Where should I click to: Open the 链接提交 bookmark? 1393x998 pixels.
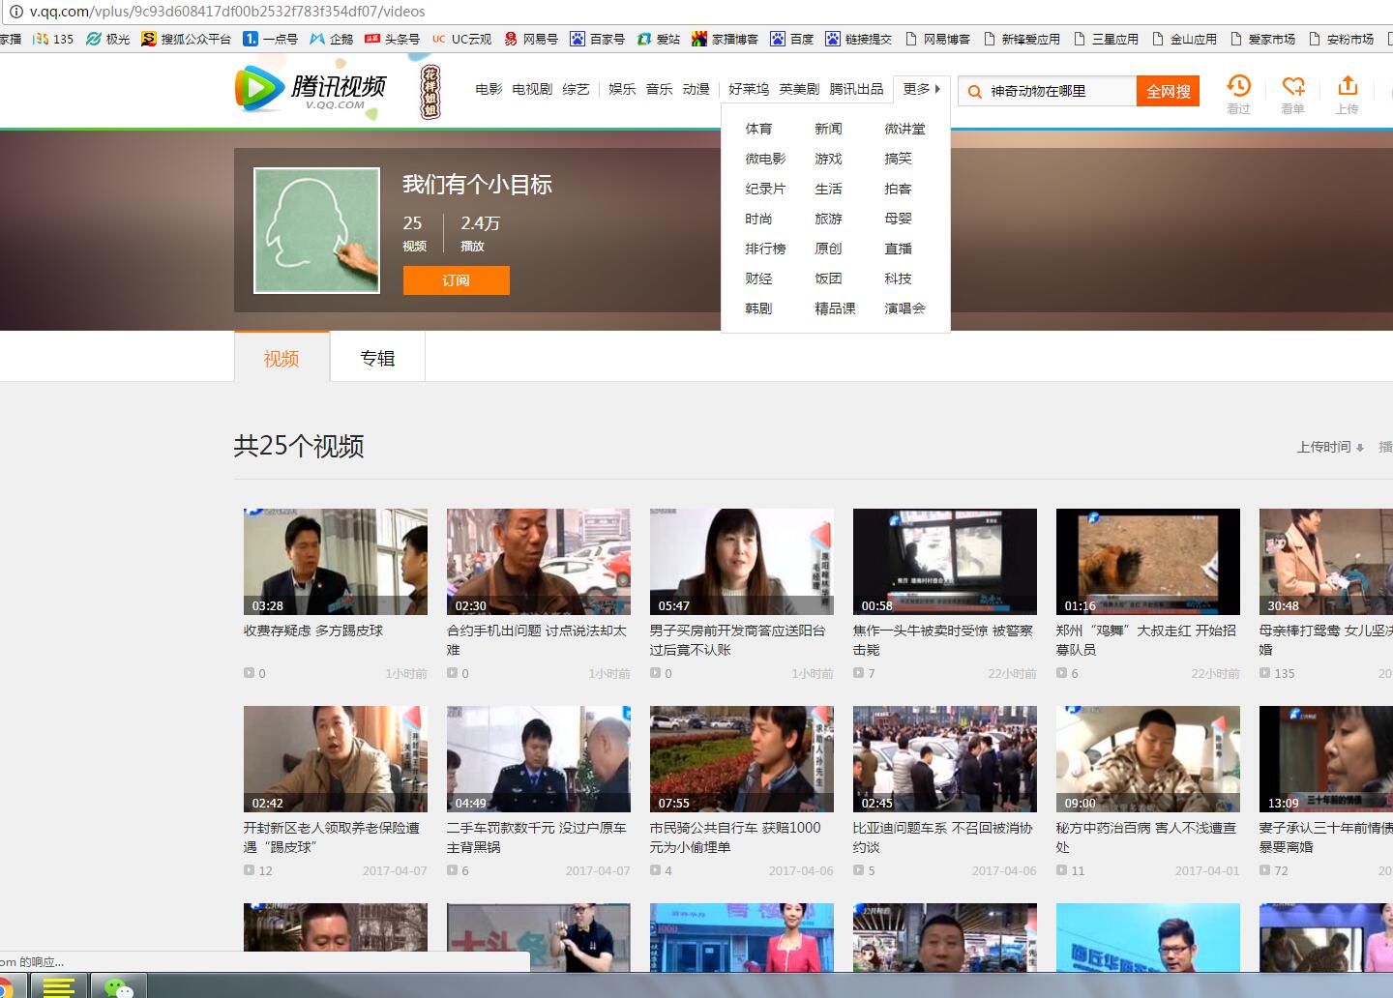859,39
